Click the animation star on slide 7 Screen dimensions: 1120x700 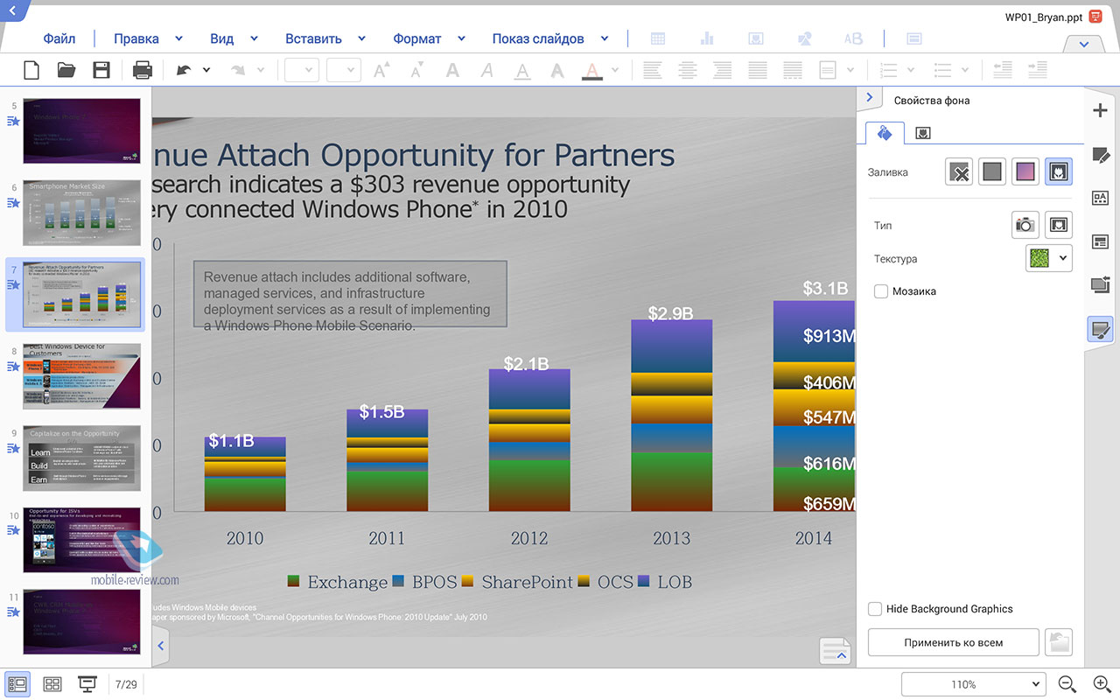13,284
